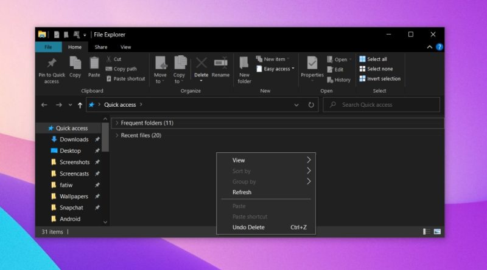Open the Easy access dropdown
487x270 pixels.
275,69
